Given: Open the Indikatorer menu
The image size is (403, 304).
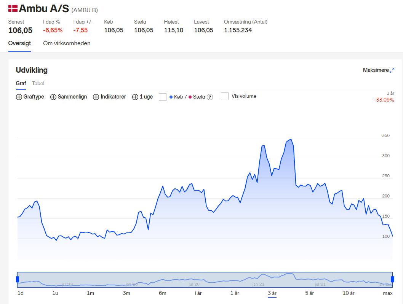Looking at the screenshot, I should pos(109,97).
